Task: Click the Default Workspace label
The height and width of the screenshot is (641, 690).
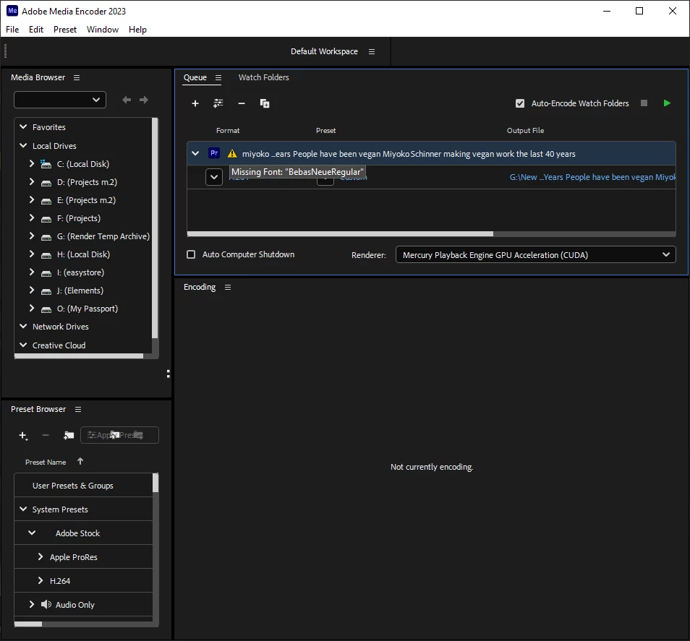Action: (x=324, y=51)
